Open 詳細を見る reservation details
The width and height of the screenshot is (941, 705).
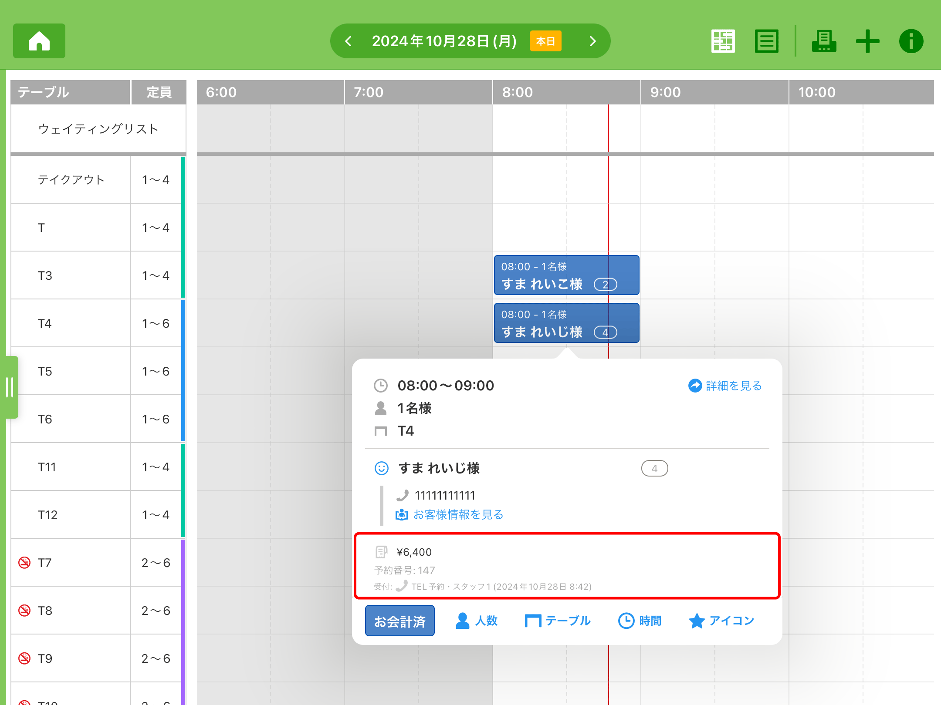[x=725, y=386]
